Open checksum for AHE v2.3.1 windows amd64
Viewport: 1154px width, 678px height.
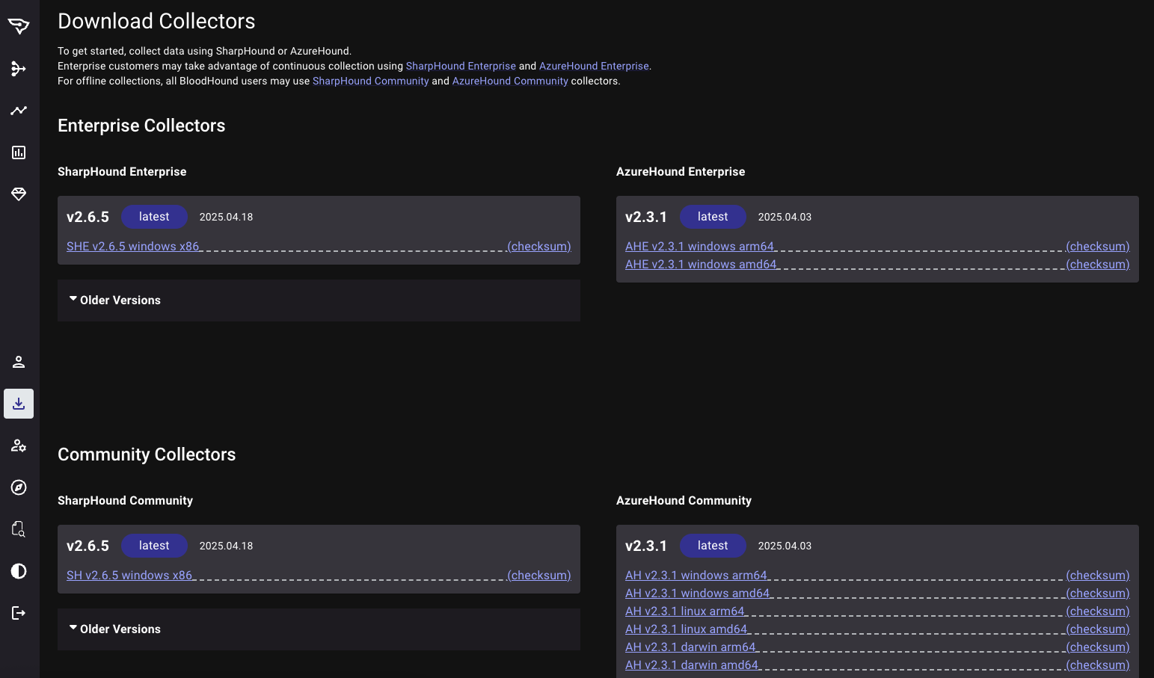(1097, 264)
